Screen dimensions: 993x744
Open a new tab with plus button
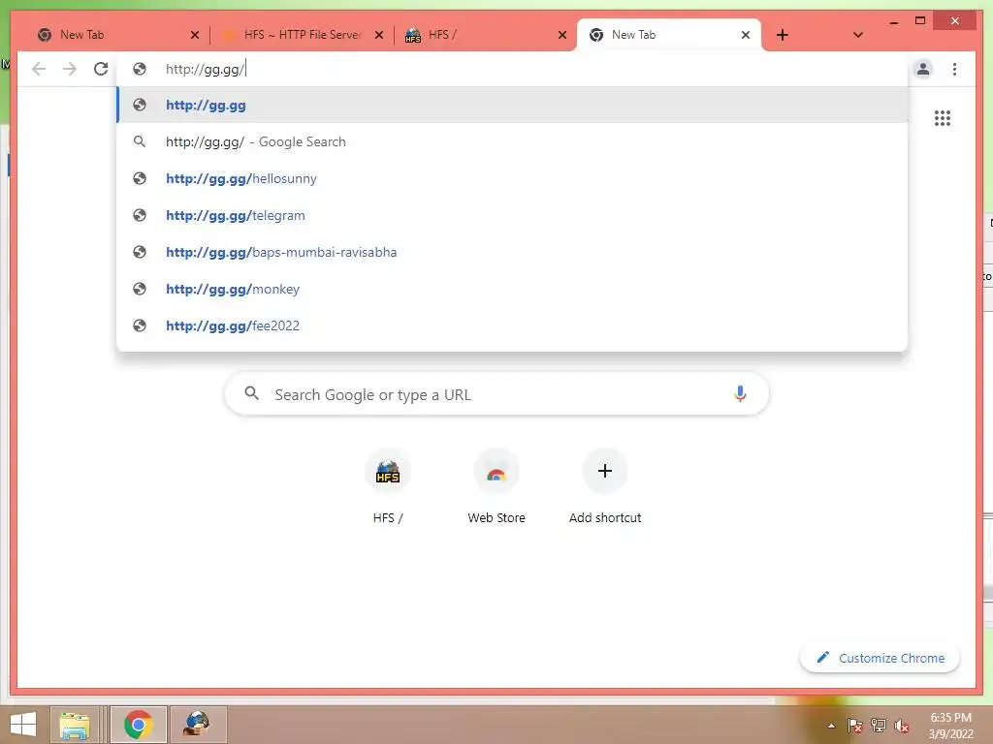tap(783, 35)
